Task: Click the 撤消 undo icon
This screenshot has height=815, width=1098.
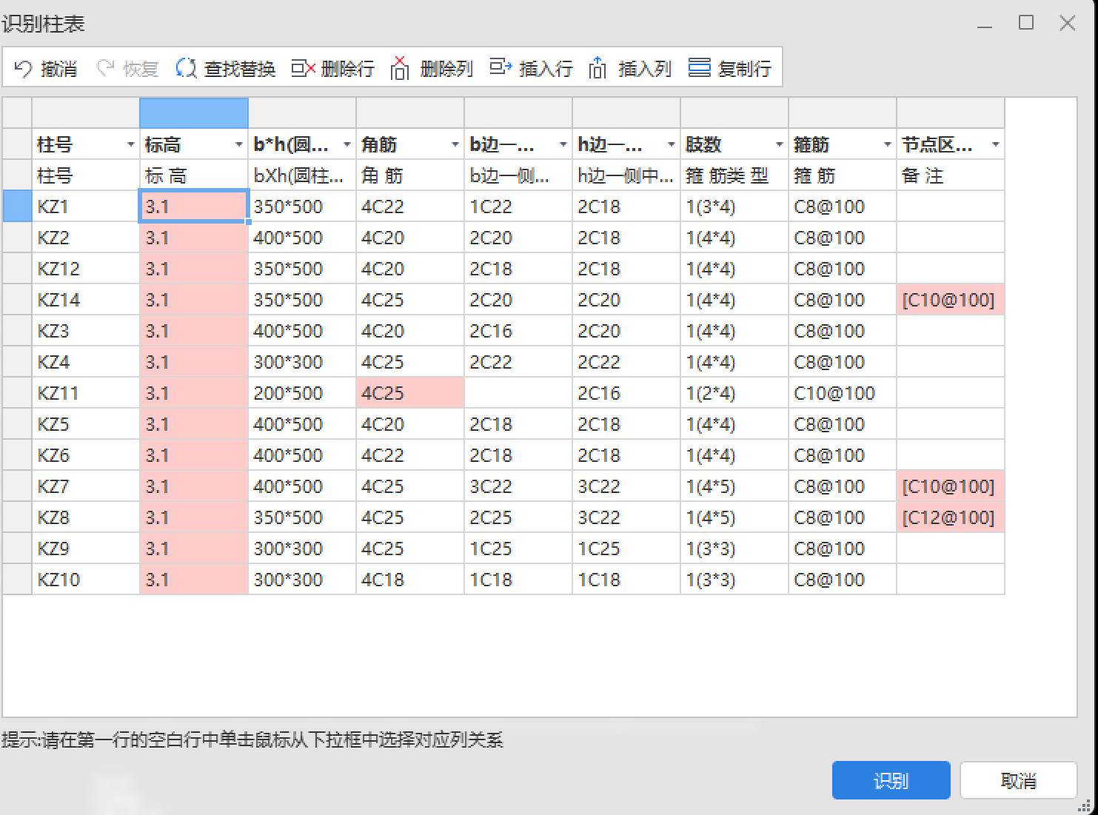Action: (x=24, y=69)
